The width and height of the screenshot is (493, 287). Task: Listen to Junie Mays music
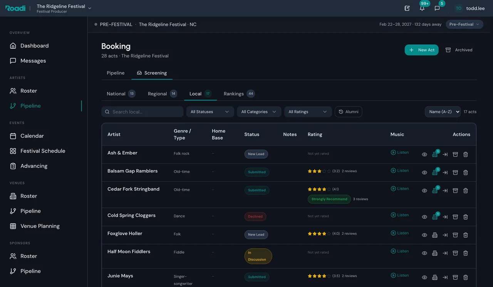[x=400, y=275]
